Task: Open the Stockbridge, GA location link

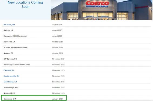Action: point(10,82)
